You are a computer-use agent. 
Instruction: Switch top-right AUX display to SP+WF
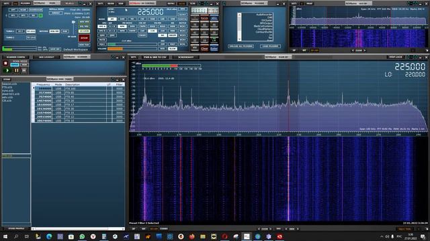coord(314,51)
